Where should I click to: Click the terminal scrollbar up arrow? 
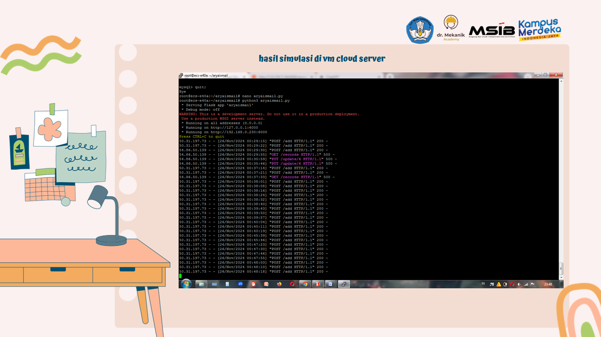tap(561, 81)
